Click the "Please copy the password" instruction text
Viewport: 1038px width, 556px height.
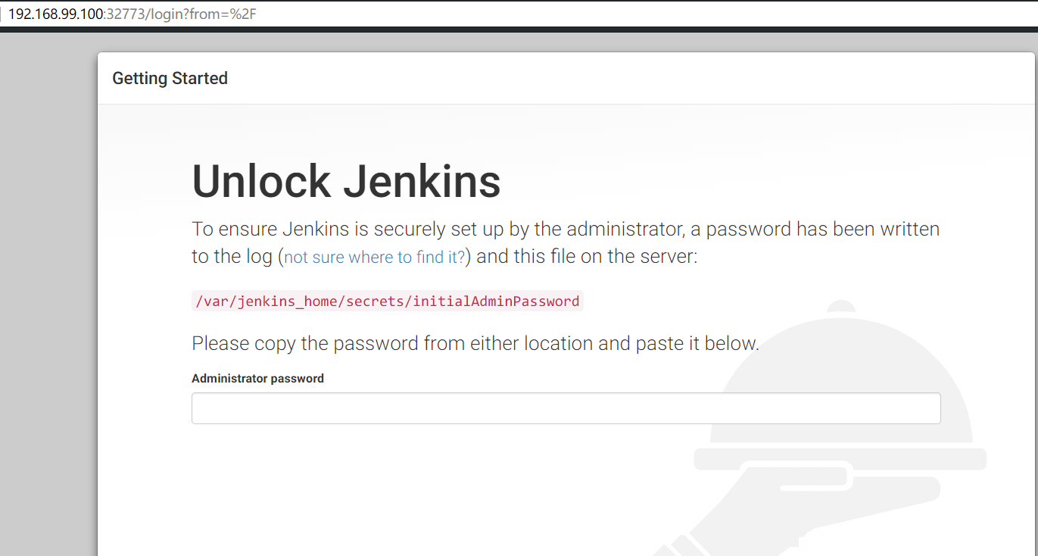475,343
